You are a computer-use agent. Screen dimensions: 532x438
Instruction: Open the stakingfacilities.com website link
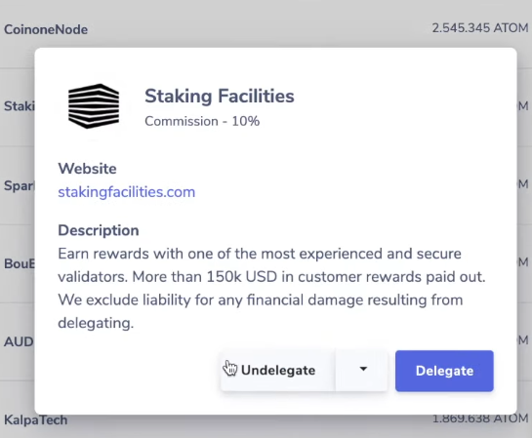tap(127, 192)
